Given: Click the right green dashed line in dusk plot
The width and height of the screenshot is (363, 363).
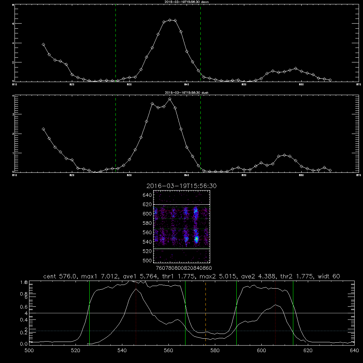Looking at the screenshot, I should (200, 134).
